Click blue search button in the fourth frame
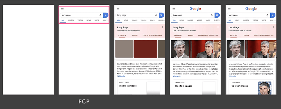 point(217,15)
